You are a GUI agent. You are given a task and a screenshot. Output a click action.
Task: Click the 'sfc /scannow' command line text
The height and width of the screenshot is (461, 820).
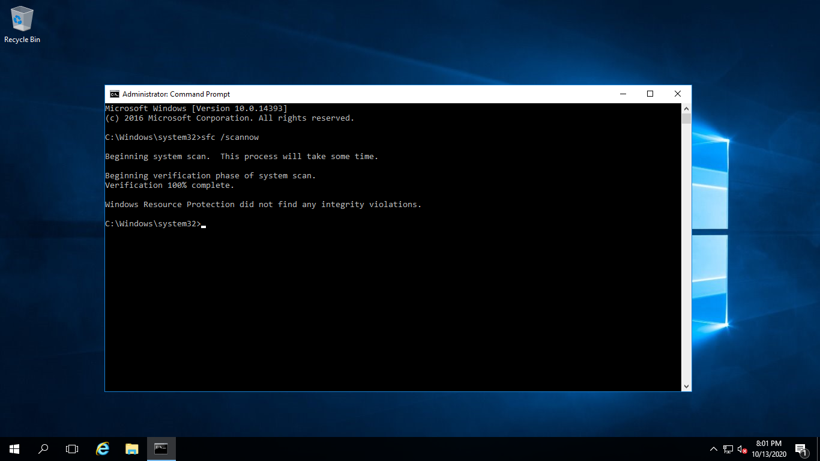230,137
